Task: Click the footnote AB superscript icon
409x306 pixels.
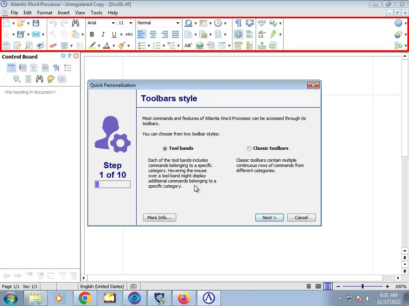Action: coord(189,45)
